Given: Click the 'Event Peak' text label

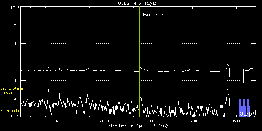Looking at the screenshot, I should pos(153,15).
